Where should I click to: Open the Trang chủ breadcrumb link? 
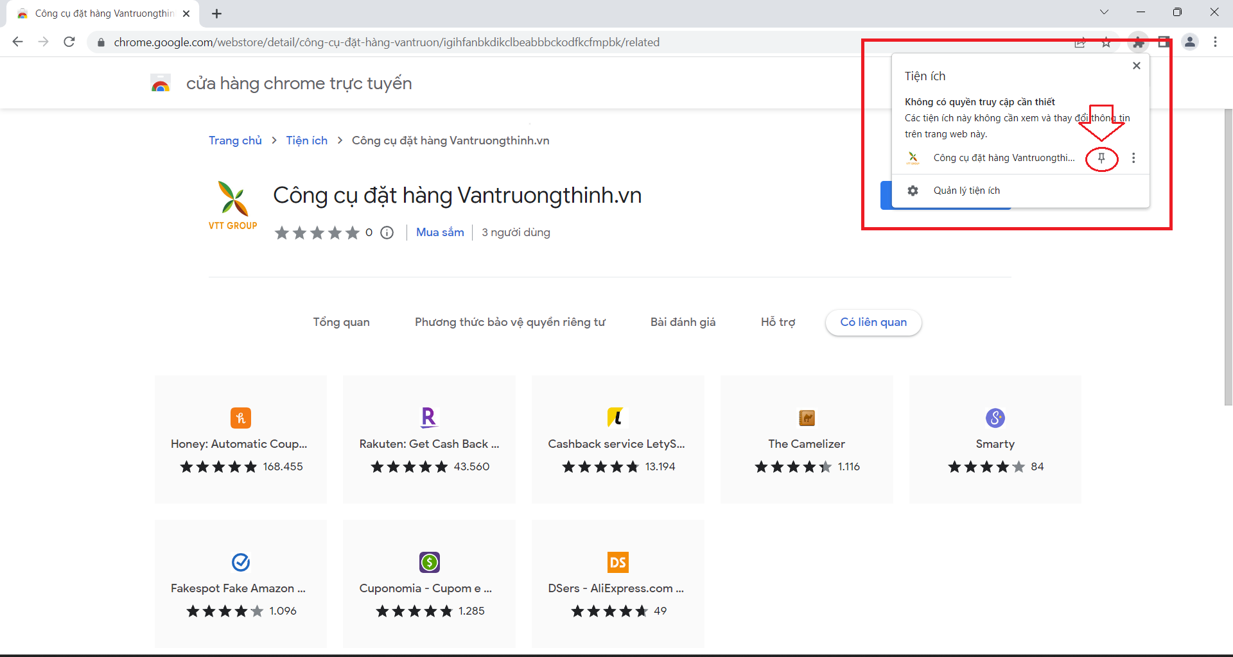pyautogui.click(x=235, y=141)
